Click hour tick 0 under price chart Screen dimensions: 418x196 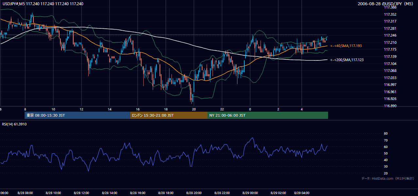pos(250,109)
